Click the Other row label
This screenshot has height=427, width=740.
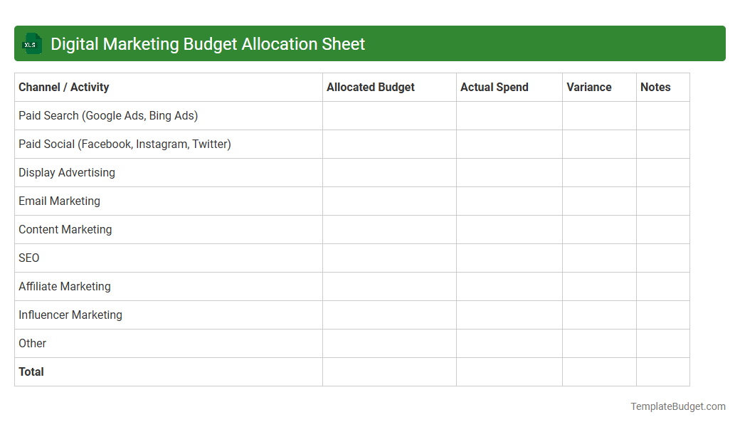tap(32, 343)
